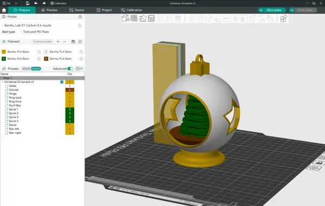Switch to the Prepare tab
This screenshot has width=325, height=206.
22,10
